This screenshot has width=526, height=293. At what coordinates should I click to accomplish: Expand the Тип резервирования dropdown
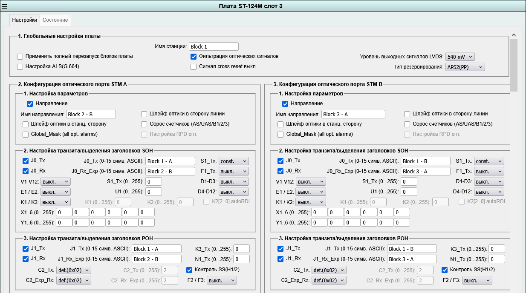pos(465,67)
